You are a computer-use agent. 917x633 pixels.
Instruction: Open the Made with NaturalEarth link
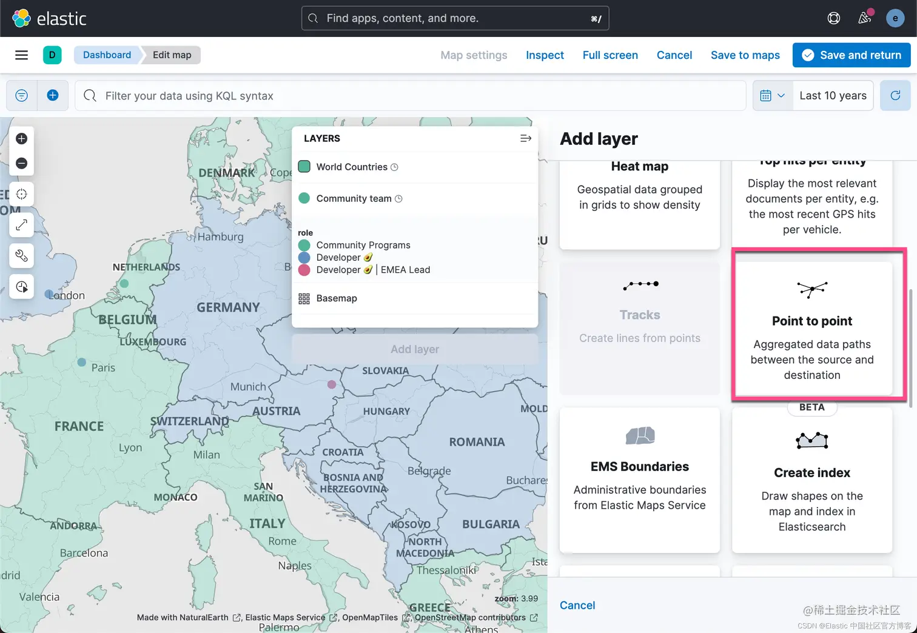[x=189, y=618]
